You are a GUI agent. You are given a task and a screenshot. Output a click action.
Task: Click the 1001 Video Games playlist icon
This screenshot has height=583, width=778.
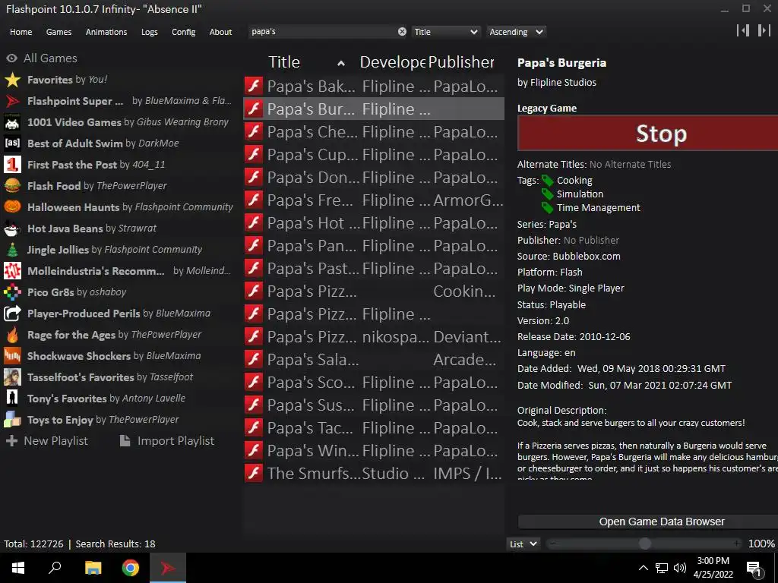pos(12,122)
